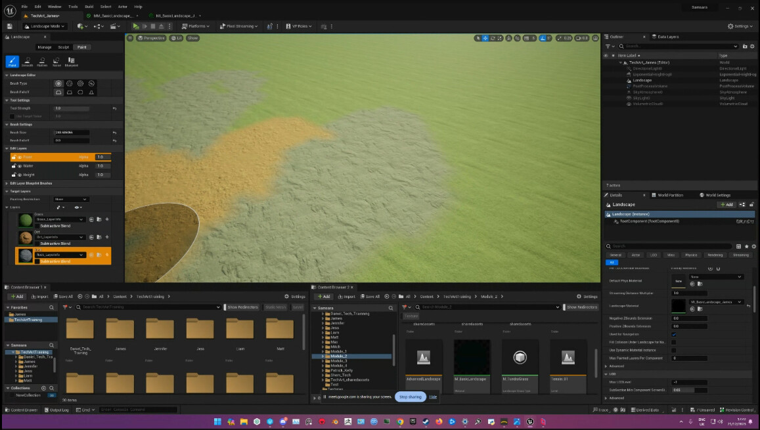
Task: Open the Platforms dropdown
Action: [195, 26]
